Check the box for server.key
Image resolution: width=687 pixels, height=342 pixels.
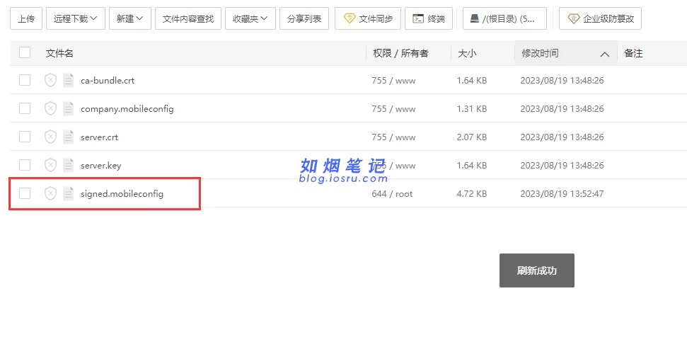tap(25, 165)
